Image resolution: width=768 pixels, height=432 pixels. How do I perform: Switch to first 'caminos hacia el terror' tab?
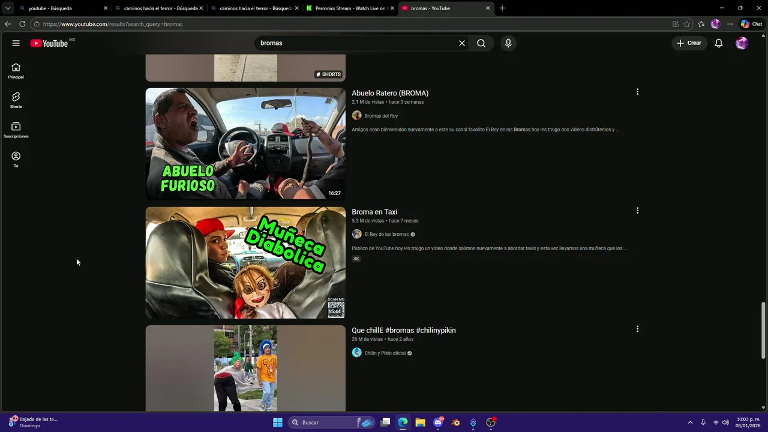pyautogui.click(x=159, y=8)
